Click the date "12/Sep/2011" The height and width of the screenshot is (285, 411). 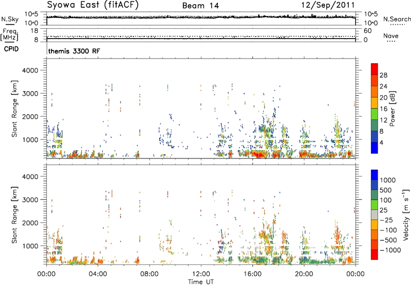(328, 5)
